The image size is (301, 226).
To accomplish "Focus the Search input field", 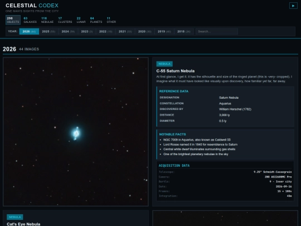I will click(217, 31).
